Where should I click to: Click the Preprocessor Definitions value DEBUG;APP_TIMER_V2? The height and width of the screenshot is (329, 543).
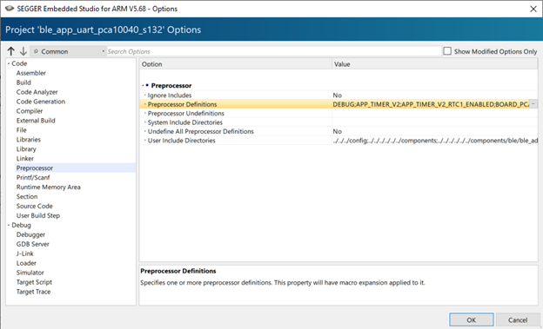(431, 104)
